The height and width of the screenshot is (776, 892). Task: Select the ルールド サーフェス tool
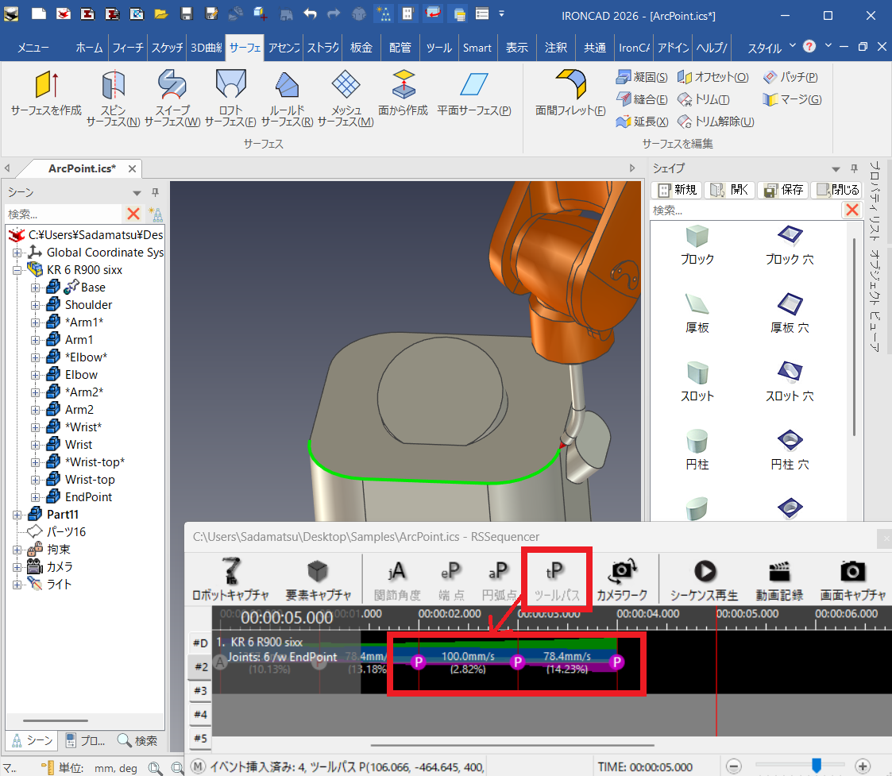[x=287, y=98]
